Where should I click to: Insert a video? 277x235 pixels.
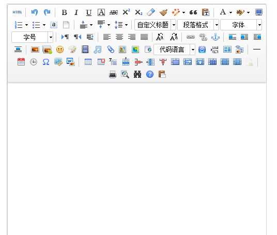point(85,49)
